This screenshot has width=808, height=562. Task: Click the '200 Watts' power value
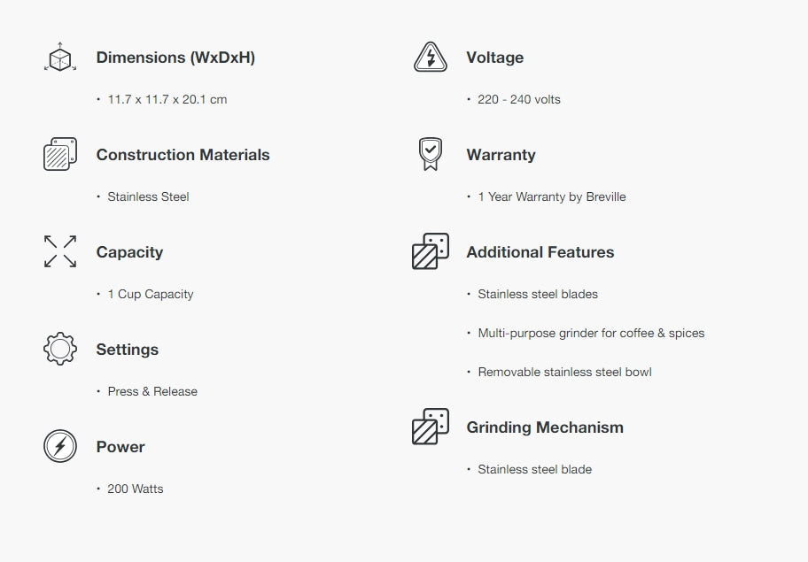(x=135, y=489)
